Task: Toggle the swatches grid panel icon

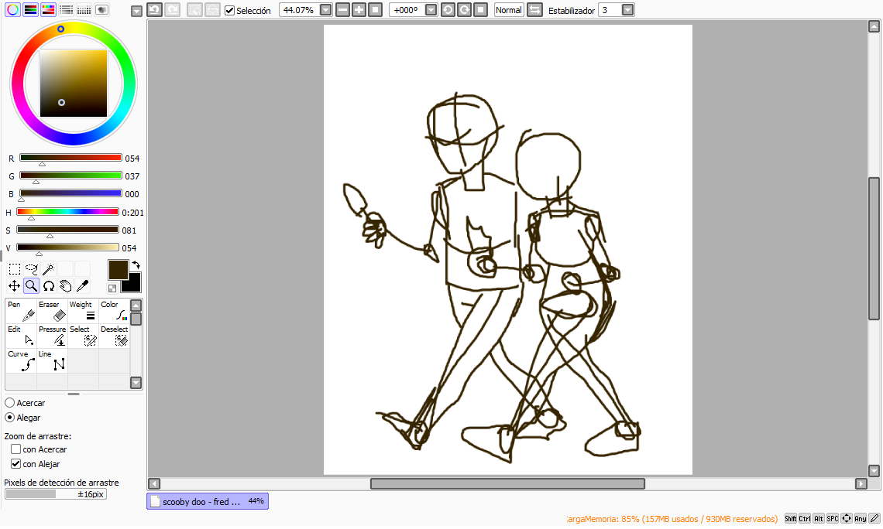Action: [x=84, y=9]
